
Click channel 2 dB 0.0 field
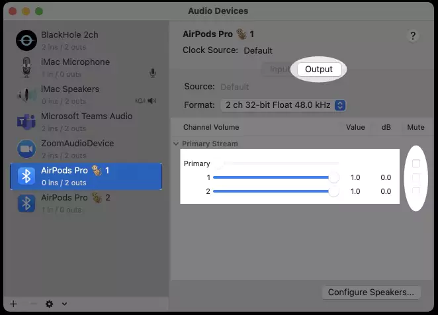(x=386, y=191)
